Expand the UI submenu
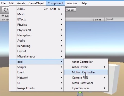Viewport: 124px width, 96px height. (37, 83)
